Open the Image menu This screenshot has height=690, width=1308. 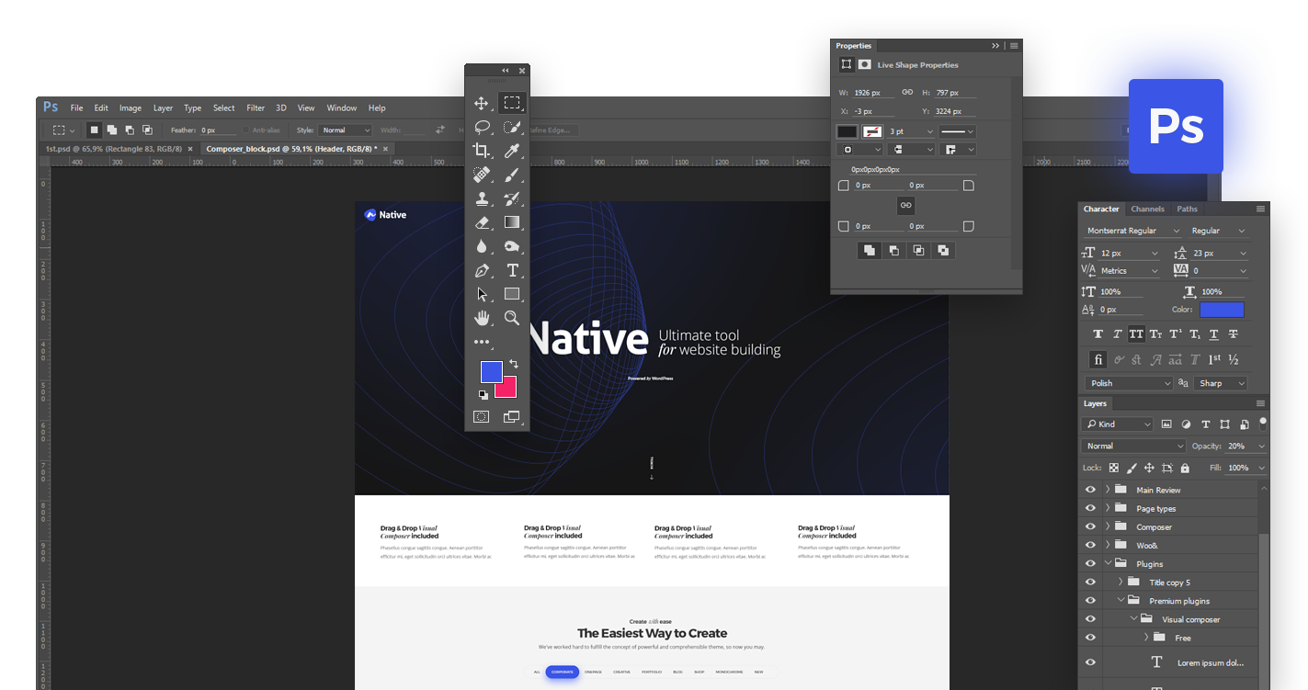tap(131, 107)
